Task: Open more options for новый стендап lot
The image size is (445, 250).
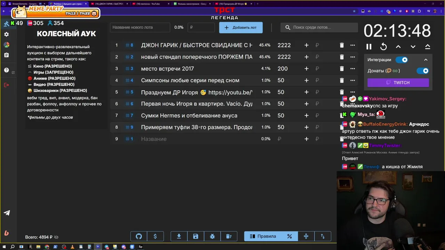Action: point(353,57)
